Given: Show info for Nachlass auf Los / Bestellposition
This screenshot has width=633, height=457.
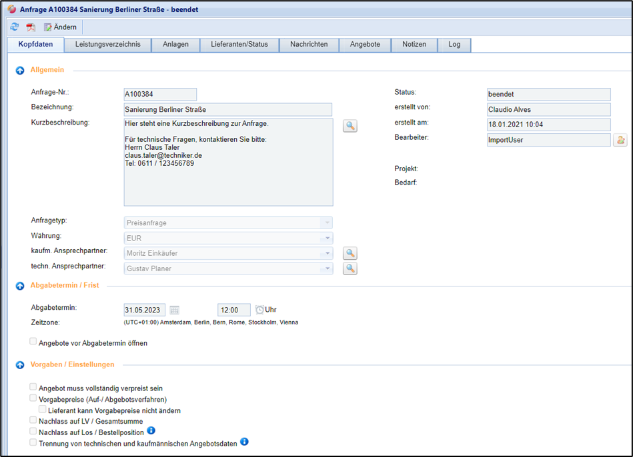Looking at the screenshot, I should 151,431.
